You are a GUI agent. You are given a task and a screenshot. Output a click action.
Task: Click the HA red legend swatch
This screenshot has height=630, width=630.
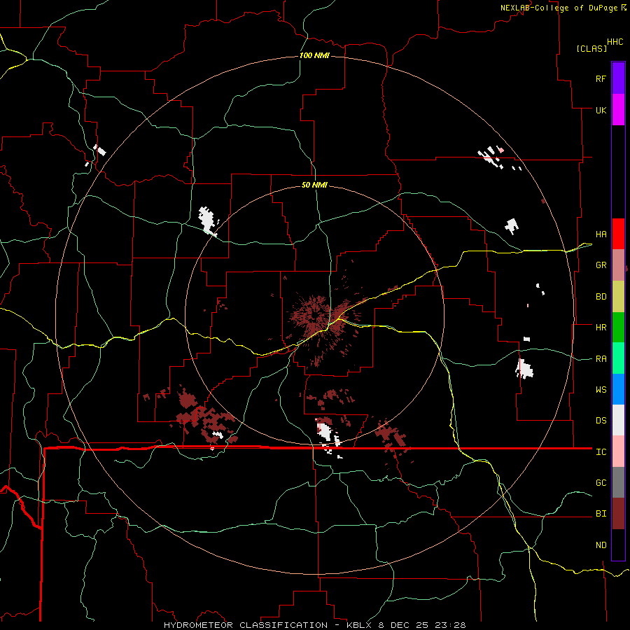coord(618,234)
